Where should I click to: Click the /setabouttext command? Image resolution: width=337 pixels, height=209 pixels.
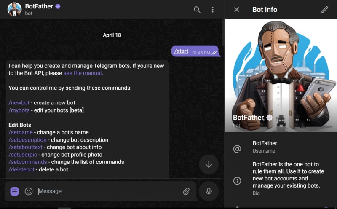click(25, 147)
